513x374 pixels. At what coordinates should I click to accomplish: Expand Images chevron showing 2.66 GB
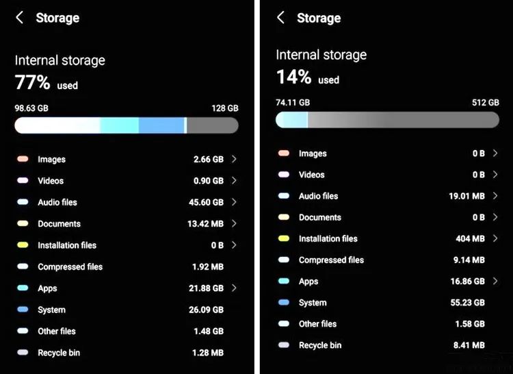(234, 160)
